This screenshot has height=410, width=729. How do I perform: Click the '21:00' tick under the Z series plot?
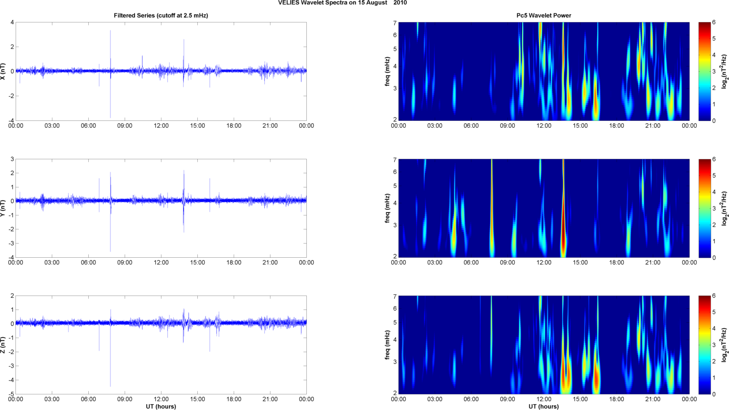(x=270, y=399)
